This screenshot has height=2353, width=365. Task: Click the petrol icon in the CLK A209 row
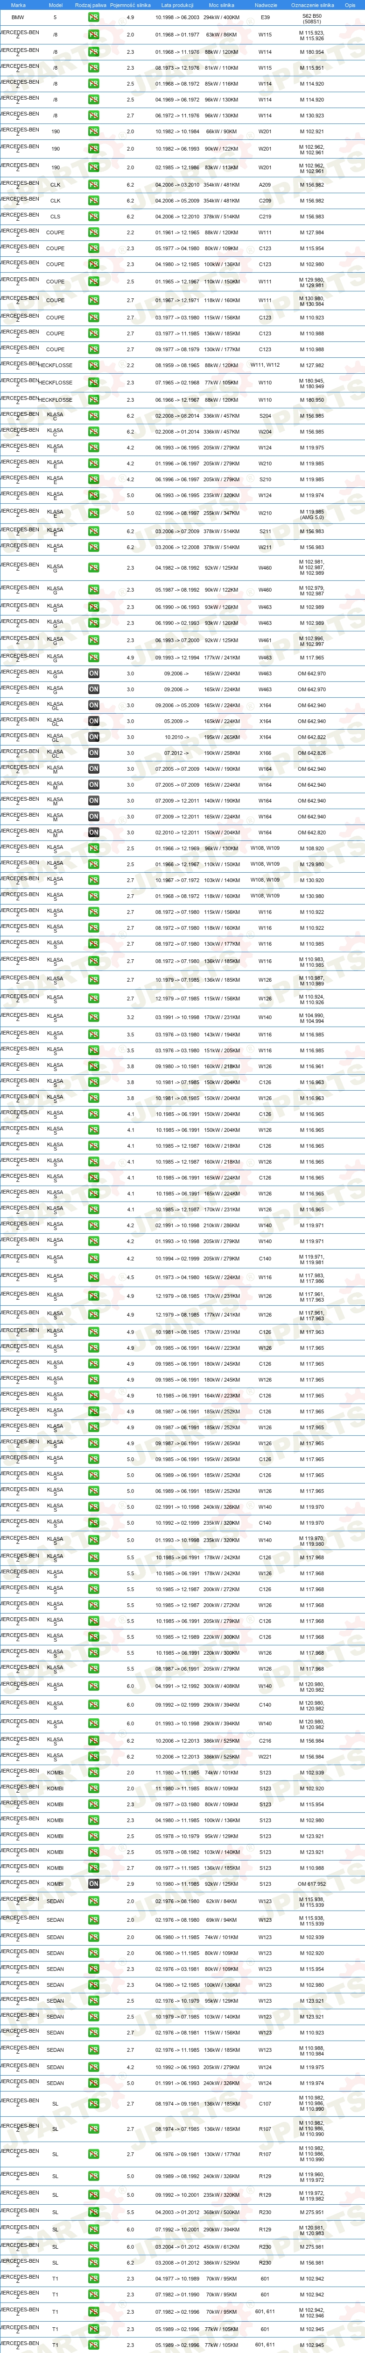[x=93, y=185]
